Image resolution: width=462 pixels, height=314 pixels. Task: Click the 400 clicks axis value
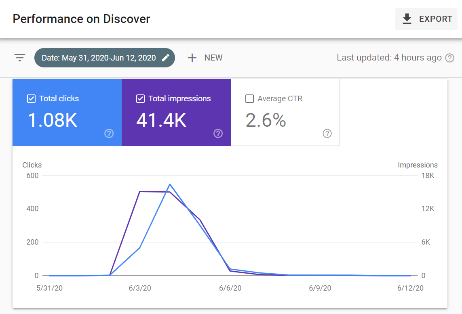coord(32,209)
